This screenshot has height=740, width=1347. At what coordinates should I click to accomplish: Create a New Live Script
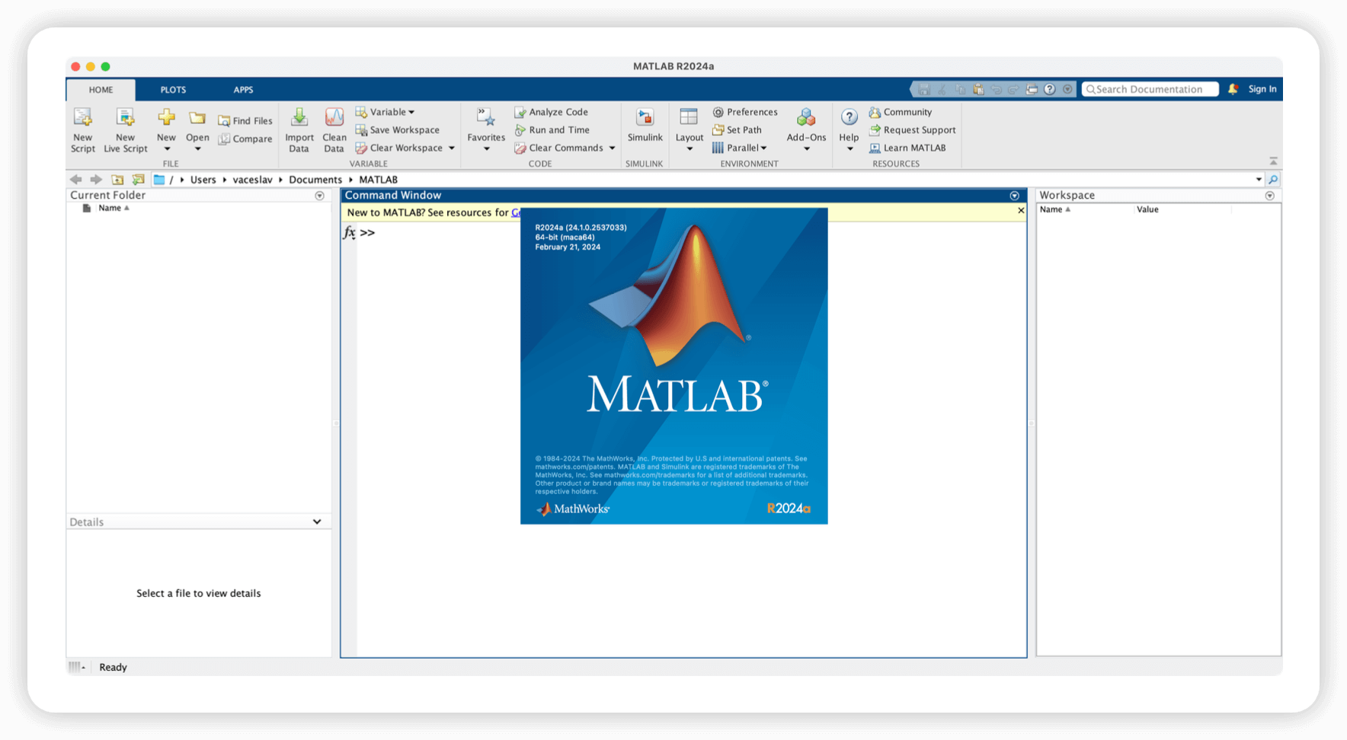(x=125, y=130)
